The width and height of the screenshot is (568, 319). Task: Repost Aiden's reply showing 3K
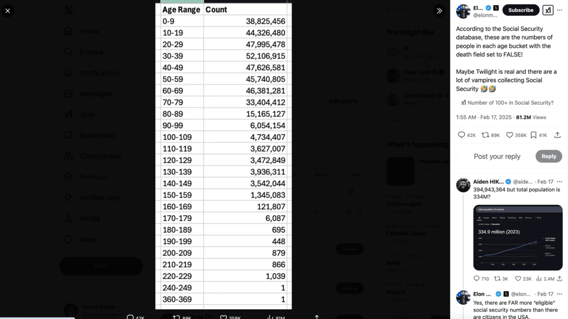pos(497,279)
